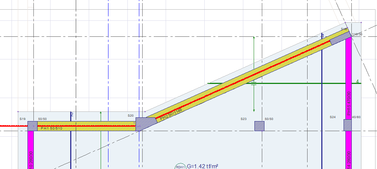Select the S24 column rectangle
This screenshot has width=377, height=169.
[x=347, y=125]
